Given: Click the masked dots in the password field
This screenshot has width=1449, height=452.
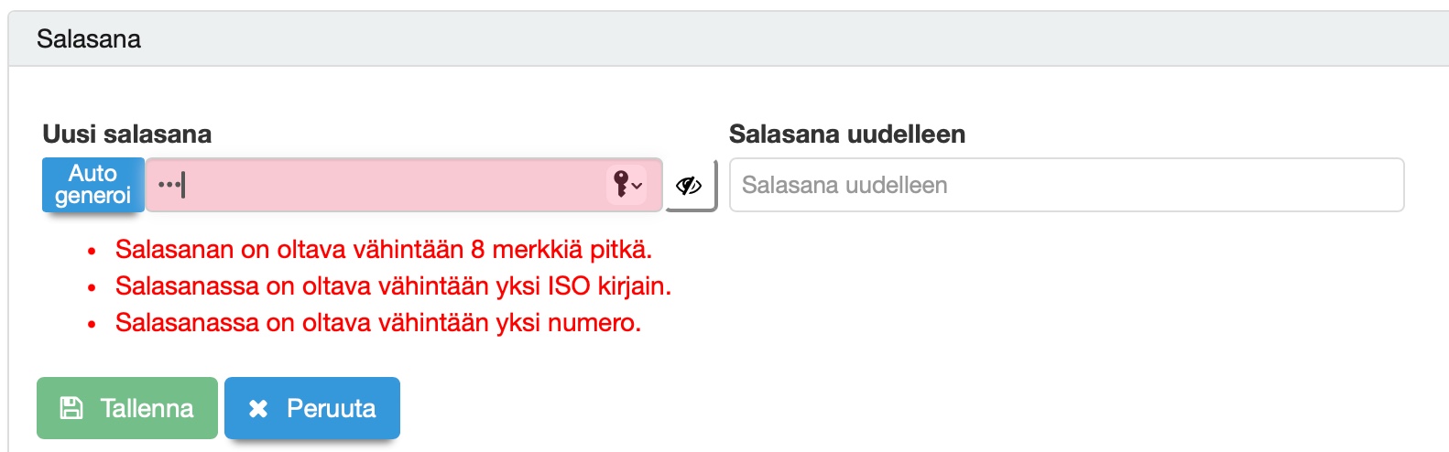Looking at the screenshot, I should click(169, 185).
